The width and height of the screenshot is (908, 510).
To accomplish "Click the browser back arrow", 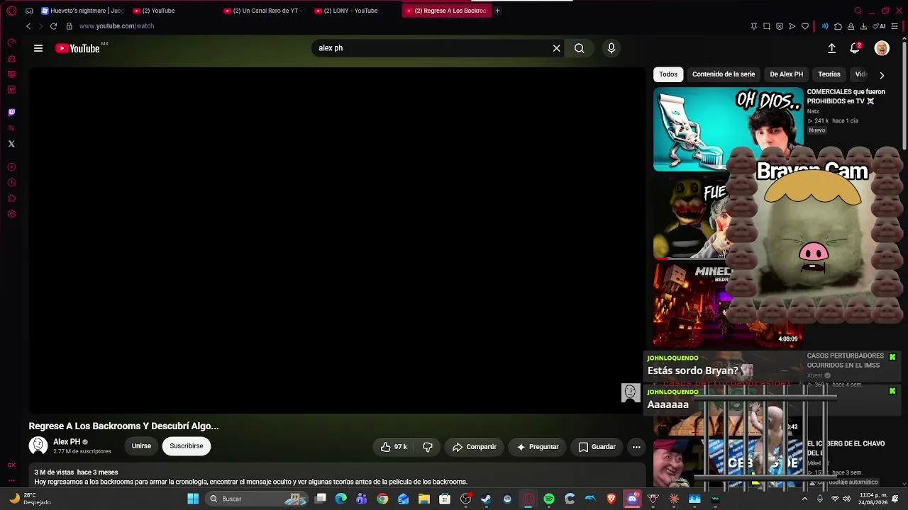I will click(x=28, y=26).
